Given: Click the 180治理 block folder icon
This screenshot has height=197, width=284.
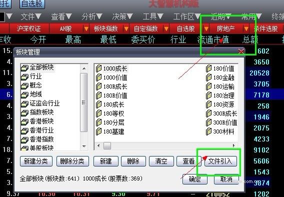Looking at the screenshot, I should tap(208, 95).
